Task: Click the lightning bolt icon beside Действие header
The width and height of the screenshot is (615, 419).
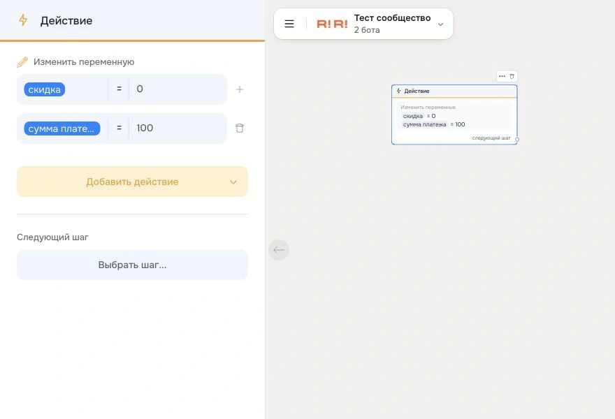Action: [x=23, y=20]
